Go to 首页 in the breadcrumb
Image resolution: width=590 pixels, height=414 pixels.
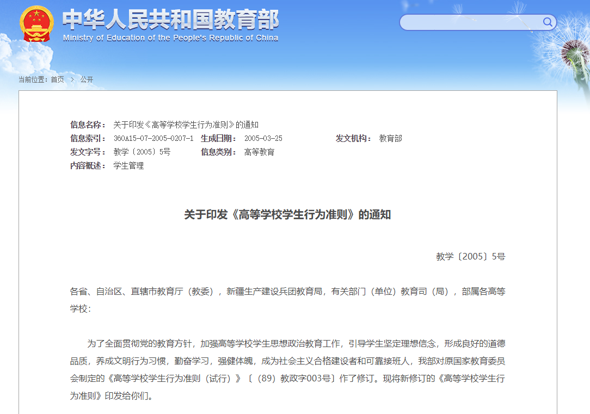57,79
